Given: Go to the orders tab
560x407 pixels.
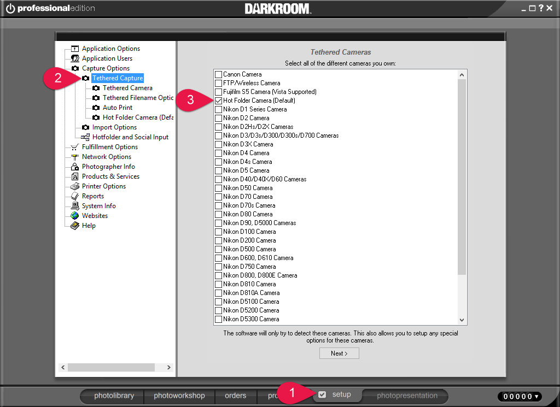Looking at the screenshot, I should pos(235,396).
